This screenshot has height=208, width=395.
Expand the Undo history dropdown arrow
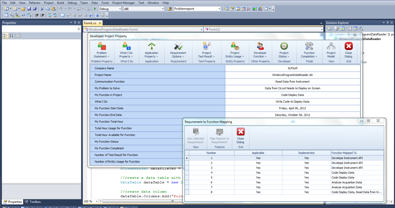point(65,9)
